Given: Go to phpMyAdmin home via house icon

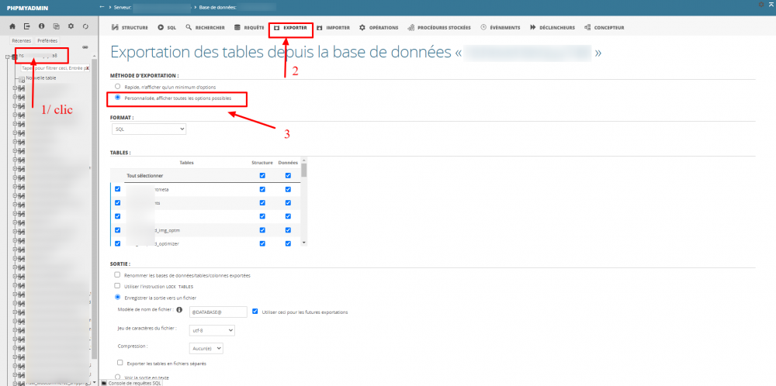Looking at the screenshot, I should click(12, 26).
